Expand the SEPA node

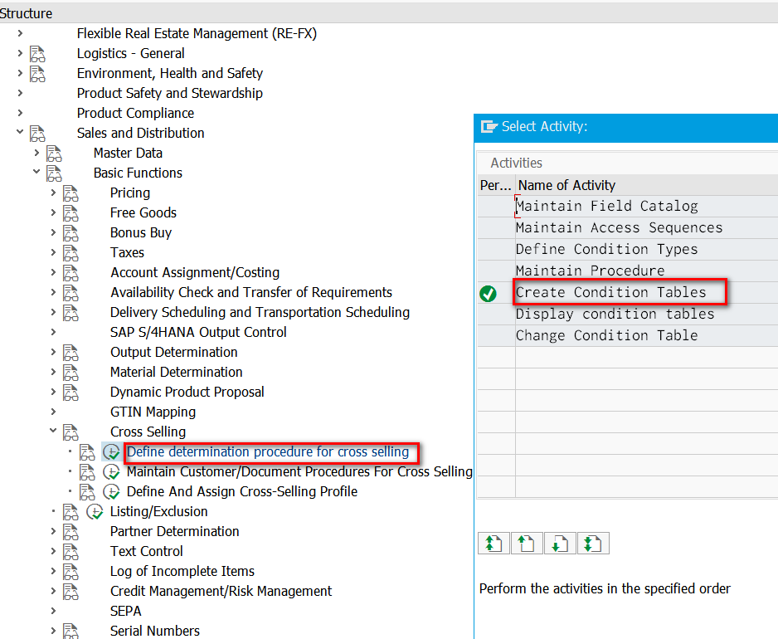tap(53, 611)
